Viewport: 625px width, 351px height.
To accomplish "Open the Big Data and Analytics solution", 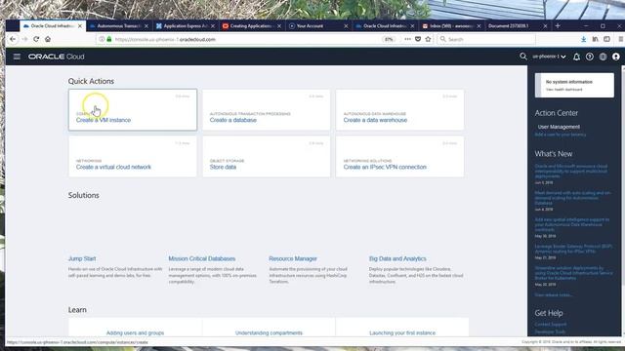I will pyautogui.click(x=397, y=258).
